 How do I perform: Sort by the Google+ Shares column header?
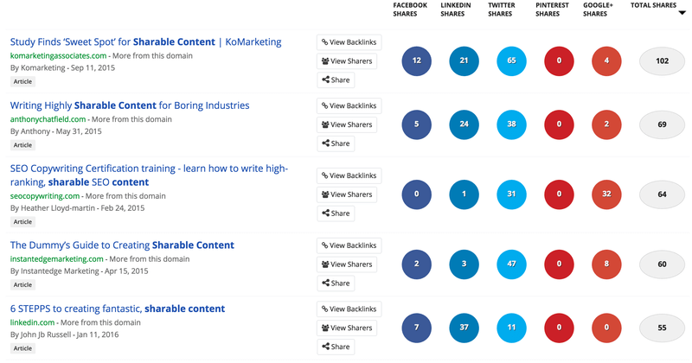coord(598,10)
